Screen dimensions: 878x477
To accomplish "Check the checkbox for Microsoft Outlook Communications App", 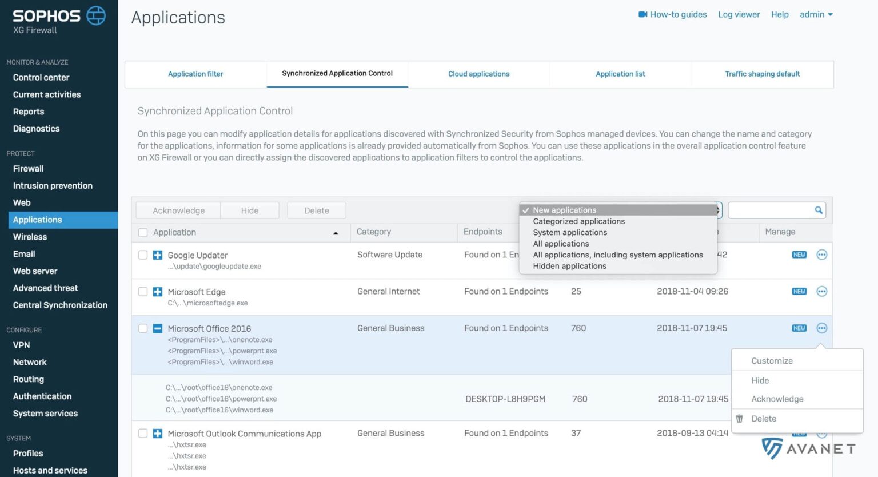I will point(142,433).
